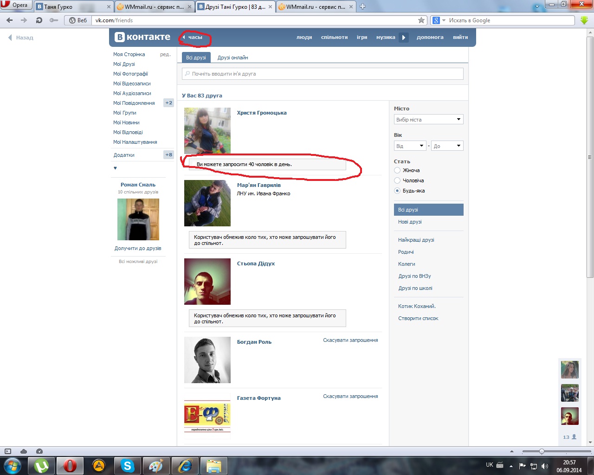
Task: Filter by Нові друзі in the right list
Action: click(x=410, y=222)
